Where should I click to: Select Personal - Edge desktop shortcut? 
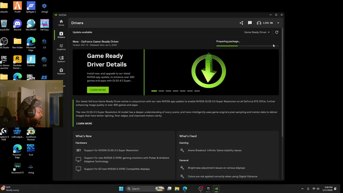(17, 151)
